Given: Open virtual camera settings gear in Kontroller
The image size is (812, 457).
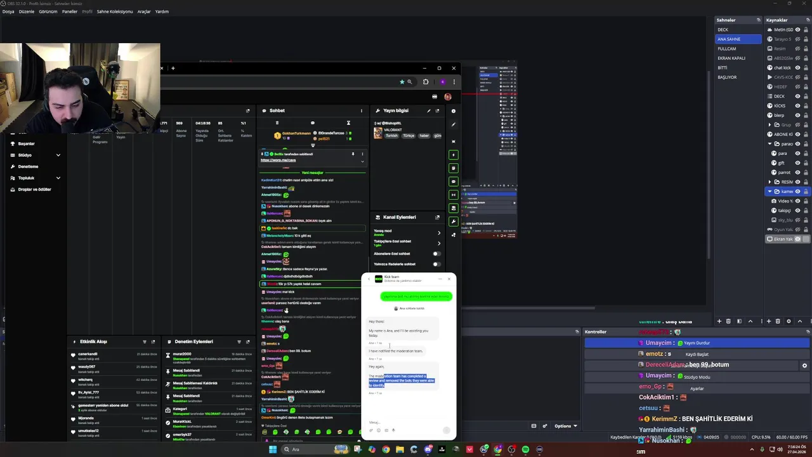Looking at the screenshot, I should (x=804, y=366).
